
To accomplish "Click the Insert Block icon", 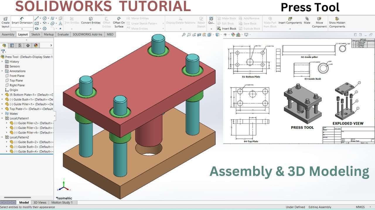I will click(x=219, y=29).
